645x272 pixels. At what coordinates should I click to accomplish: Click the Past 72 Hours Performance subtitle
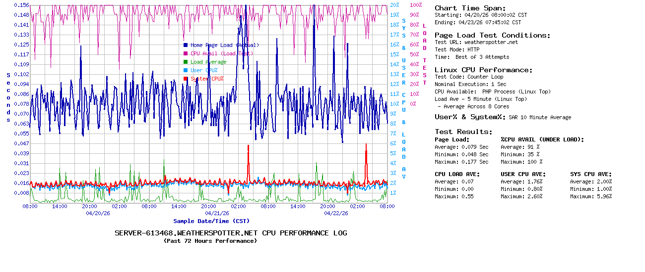(210, 241)
